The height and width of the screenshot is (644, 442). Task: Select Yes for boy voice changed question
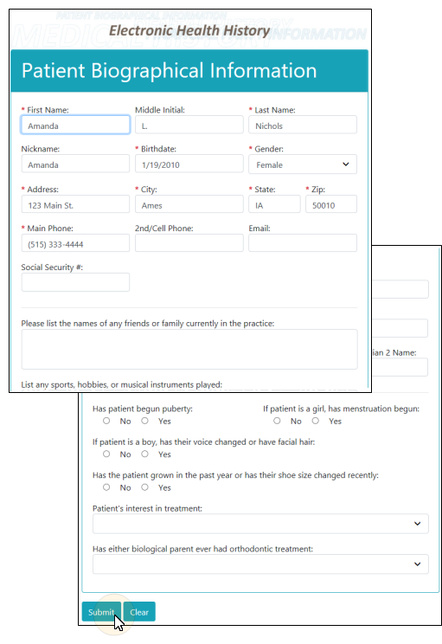144,454
